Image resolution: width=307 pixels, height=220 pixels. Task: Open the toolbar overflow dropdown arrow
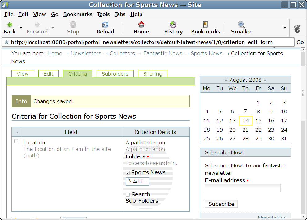[x=285, y=28]
